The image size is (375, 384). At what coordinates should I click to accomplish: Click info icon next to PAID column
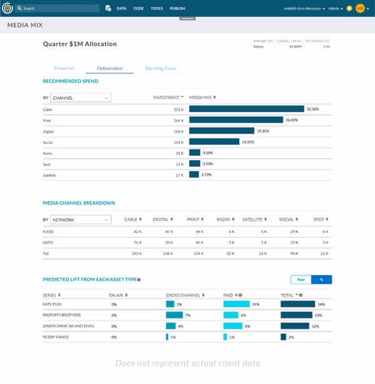point(241,295)
